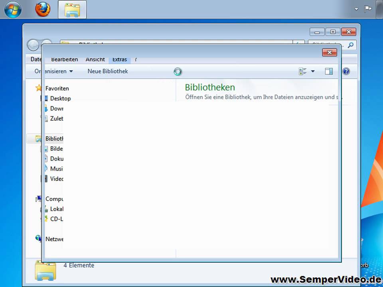The height and width of the screenshot is (287, 383).
Task: Click the Computer monitor icon
Action: point(38,199)
